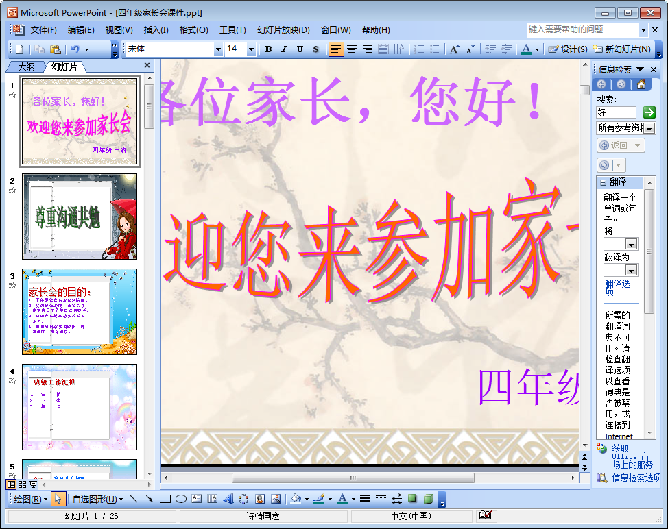Screen dimensions: 668x529
Task: Open the Fill Color dropdown arrow
Action: point(307,500)
